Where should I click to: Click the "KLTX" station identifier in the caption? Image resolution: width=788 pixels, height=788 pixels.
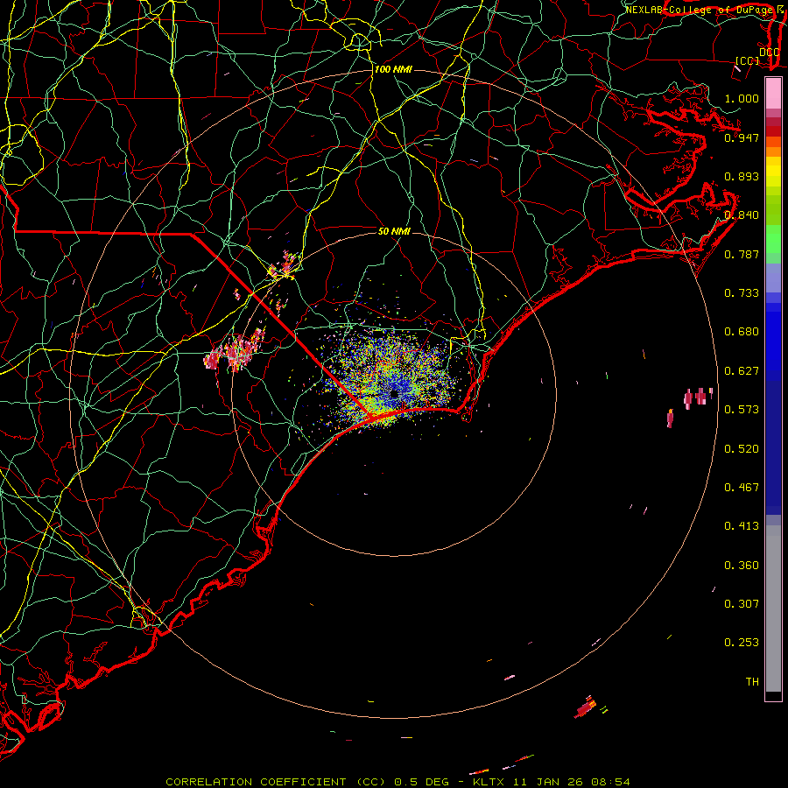488,782
